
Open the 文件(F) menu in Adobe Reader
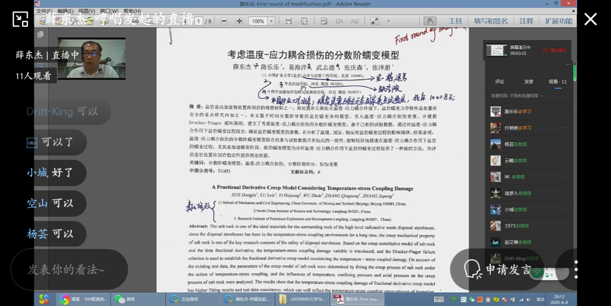pos(44,11)
